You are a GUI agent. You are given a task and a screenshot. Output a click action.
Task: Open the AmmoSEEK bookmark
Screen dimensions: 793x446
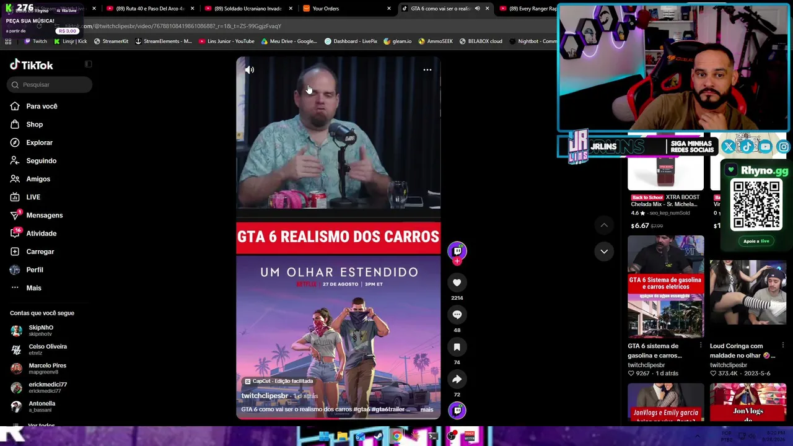(x=435, y=42)
